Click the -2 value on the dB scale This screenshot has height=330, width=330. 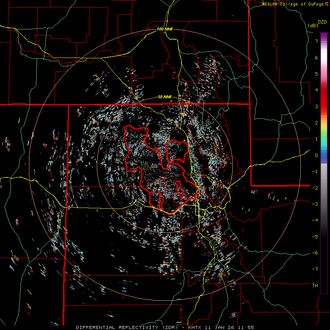(315, 188)
